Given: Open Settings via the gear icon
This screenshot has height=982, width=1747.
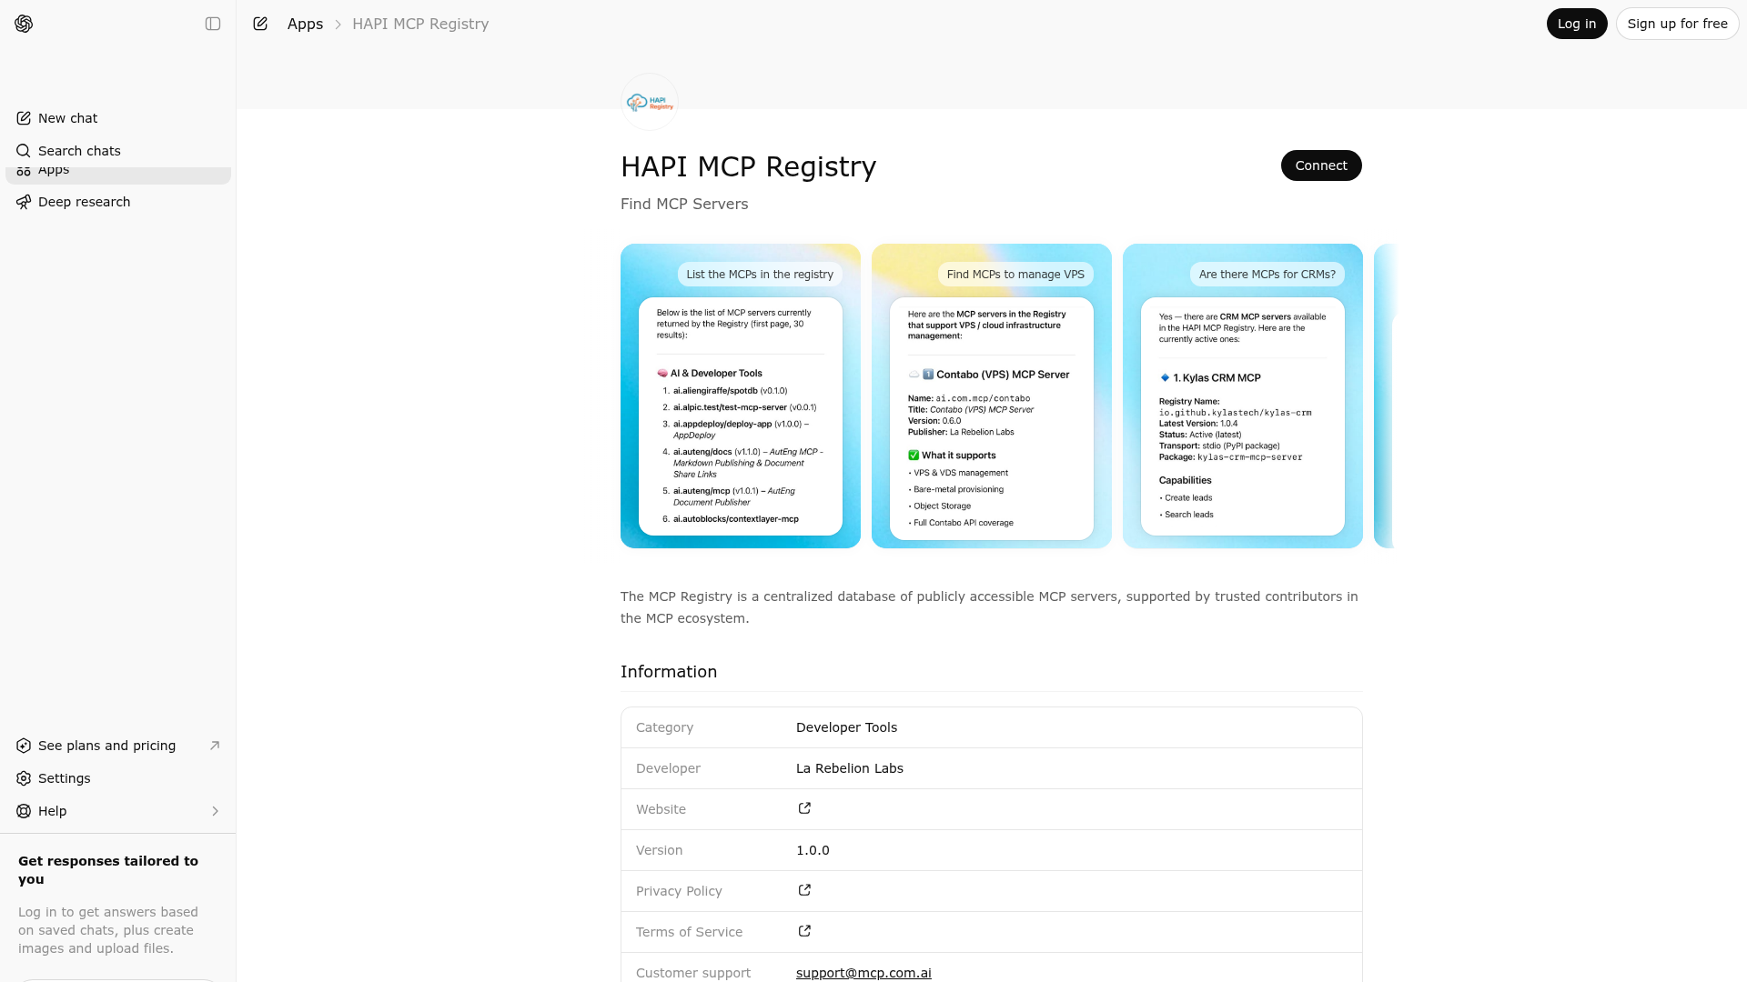Looking at the screenshot, I should pos(23,778).
